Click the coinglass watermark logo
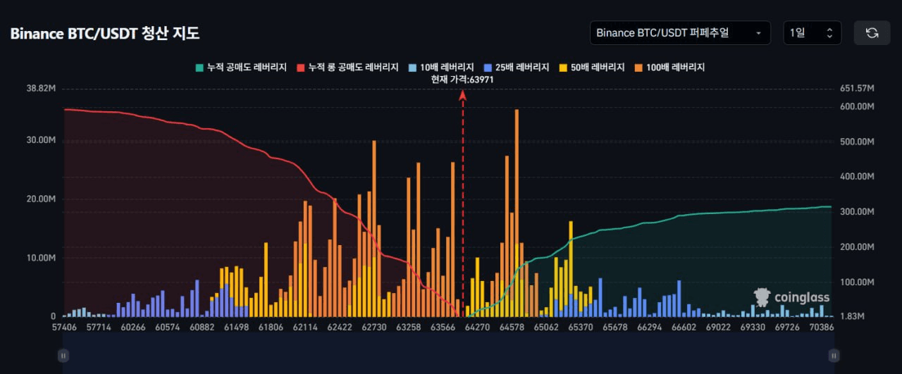Viewport: 902px width, 374px height. click(791, 297)
